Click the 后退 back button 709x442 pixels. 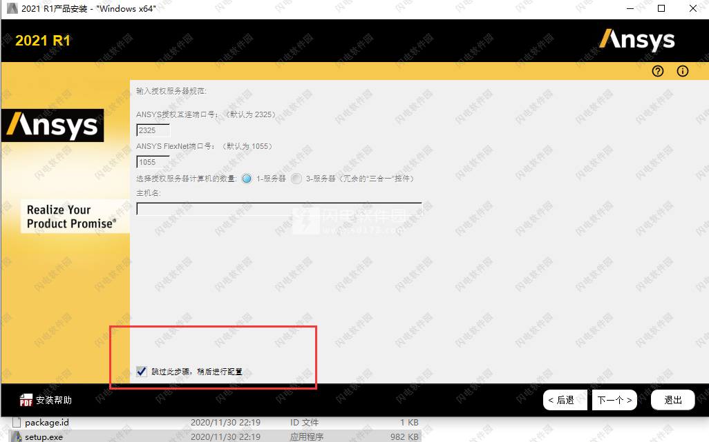coord(565,400)
